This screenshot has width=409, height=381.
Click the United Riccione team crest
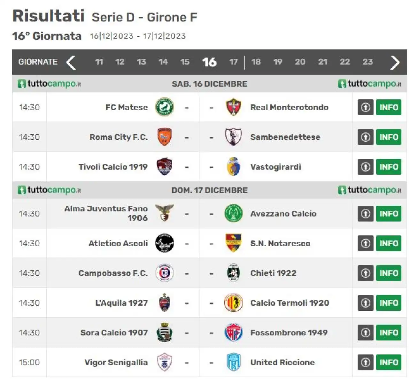[234, 362]
